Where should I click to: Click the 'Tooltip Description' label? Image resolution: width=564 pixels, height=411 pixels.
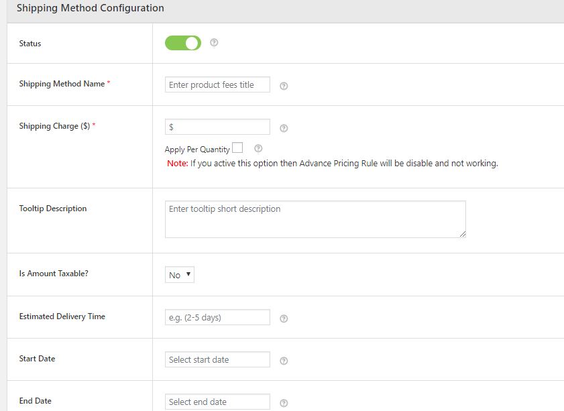[x=53, y=209]
